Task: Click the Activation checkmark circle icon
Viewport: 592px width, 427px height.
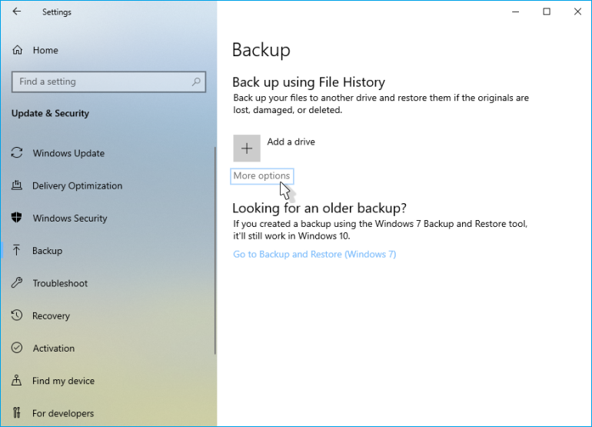Action: (17, 348)
